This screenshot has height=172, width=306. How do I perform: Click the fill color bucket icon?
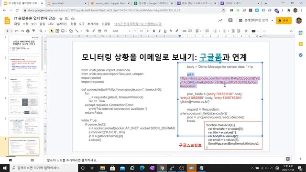click(87, 31)
